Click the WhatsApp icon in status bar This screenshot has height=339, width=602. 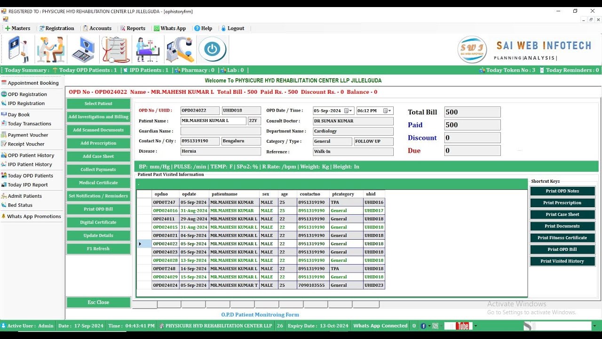[x=436, y=326]
